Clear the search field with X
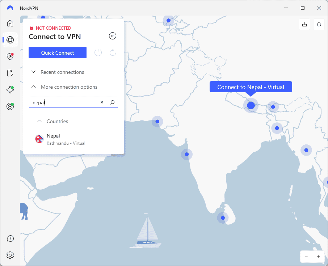Screen dimensions: 328x266 [x=102, y=102]
